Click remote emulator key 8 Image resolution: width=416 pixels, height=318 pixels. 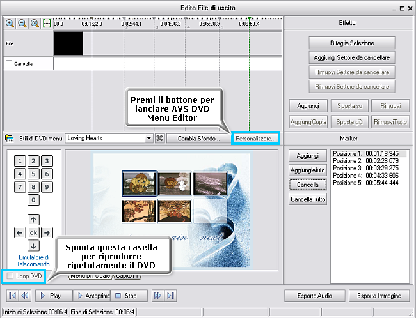coord(33,187)
